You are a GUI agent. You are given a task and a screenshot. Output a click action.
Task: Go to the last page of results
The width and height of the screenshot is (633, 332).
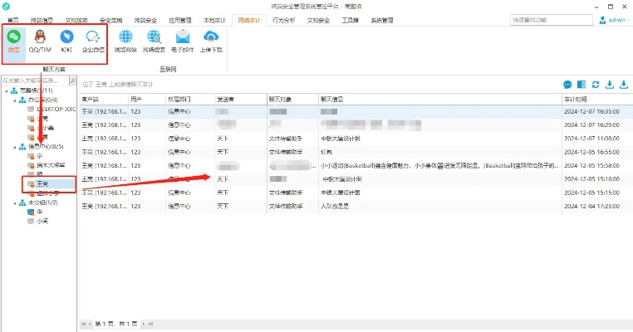click(150, 324)
